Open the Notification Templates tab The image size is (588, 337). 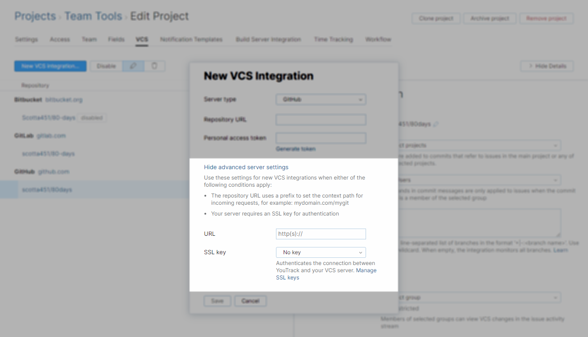(191, 40)
